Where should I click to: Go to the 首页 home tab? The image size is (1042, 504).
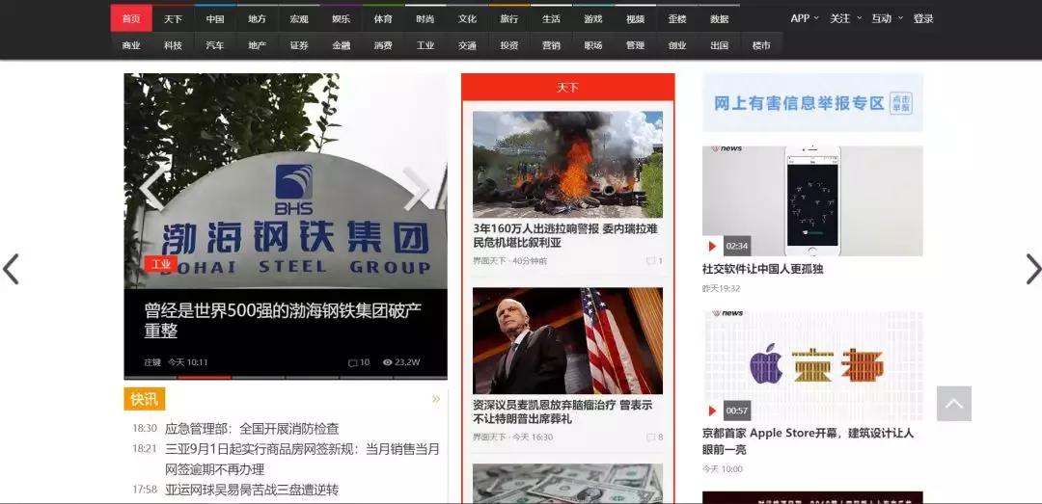coord(131,18)
